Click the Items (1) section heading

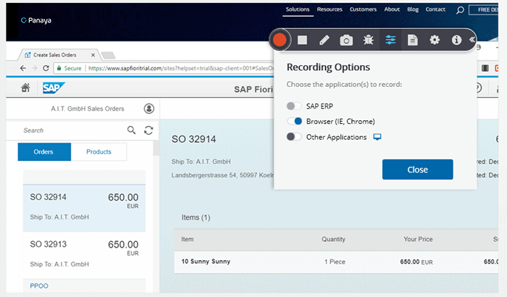pos(196,217)
